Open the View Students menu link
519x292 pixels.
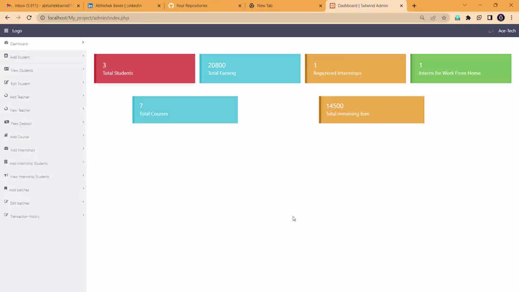click(22, 70)
